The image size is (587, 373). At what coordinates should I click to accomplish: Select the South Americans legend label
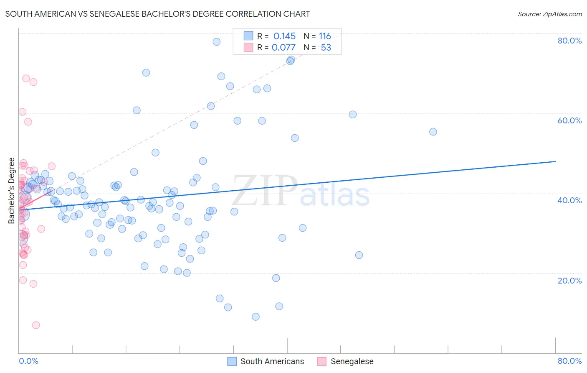click(272, 361)
